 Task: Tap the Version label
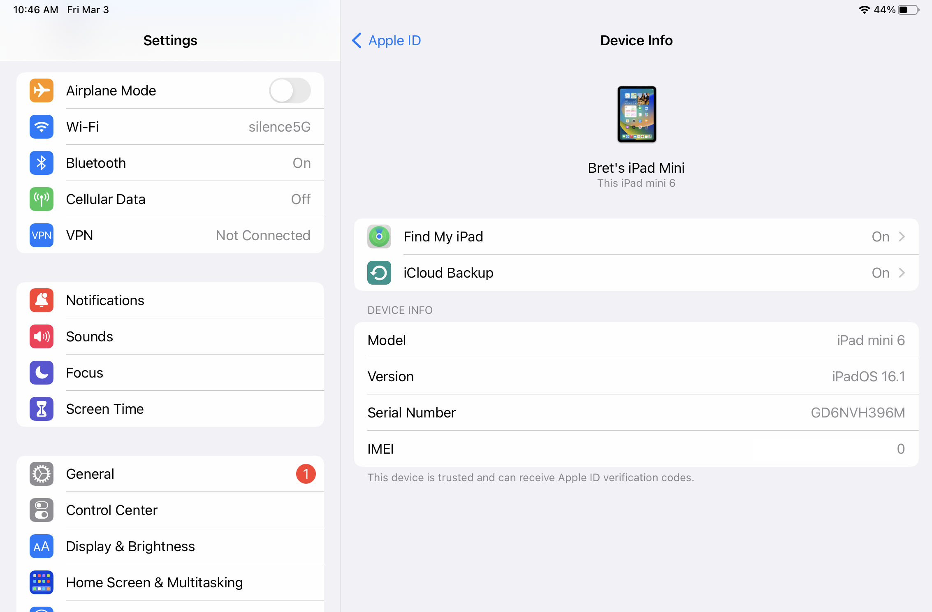click(x=391, y=376)
